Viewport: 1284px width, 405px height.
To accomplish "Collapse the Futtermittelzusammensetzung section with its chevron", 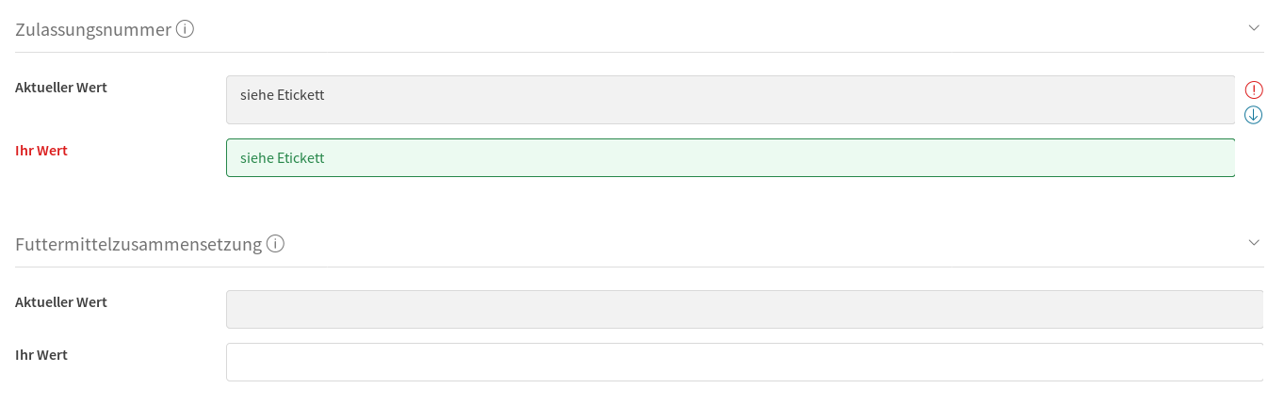I will (x=1254, y=243).
